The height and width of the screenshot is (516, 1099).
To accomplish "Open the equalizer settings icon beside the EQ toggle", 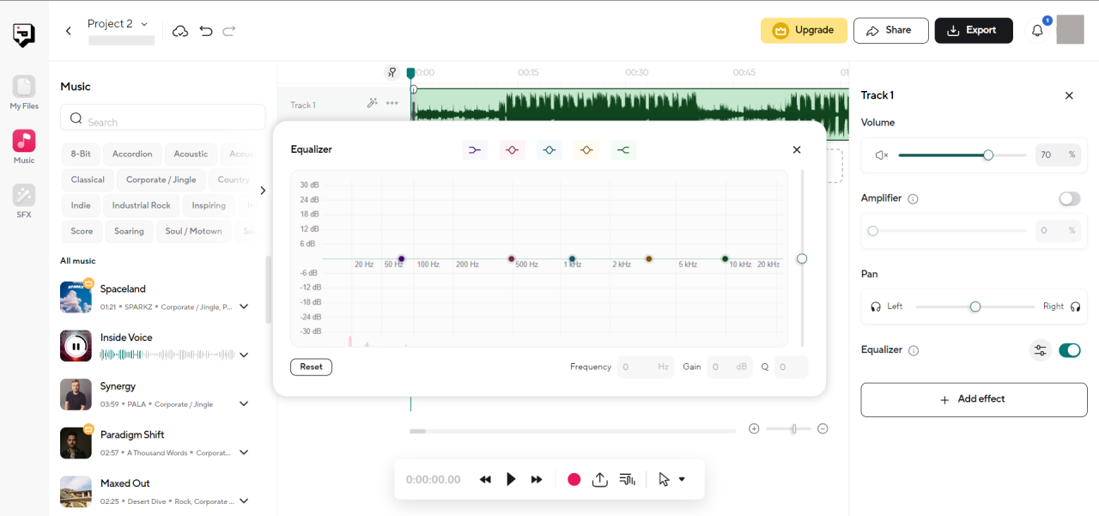I will click(1040, 350).
